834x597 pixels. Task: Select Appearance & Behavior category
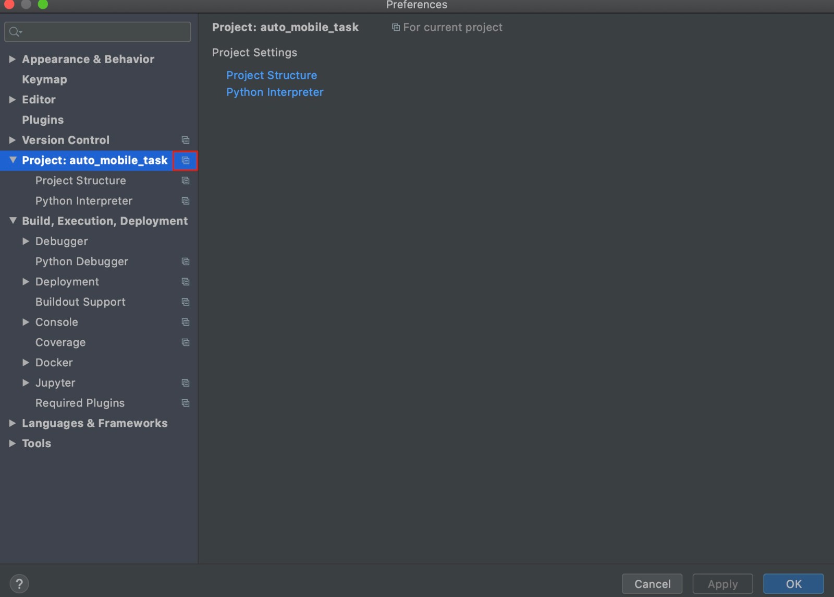[88, 59]
